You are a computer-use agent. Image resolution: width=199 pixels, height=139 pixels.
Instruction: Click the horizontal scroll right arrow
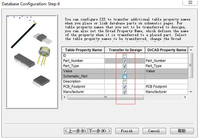(x=185, y=97)
